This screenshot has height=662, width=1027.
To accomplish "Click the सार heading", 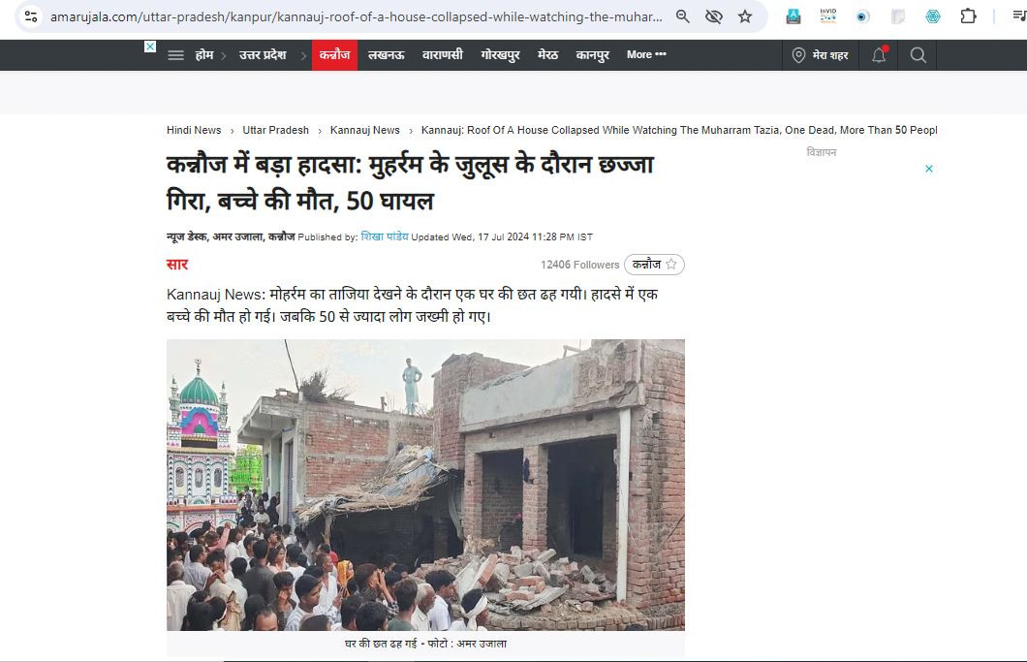I will click(x=177, y=265).
